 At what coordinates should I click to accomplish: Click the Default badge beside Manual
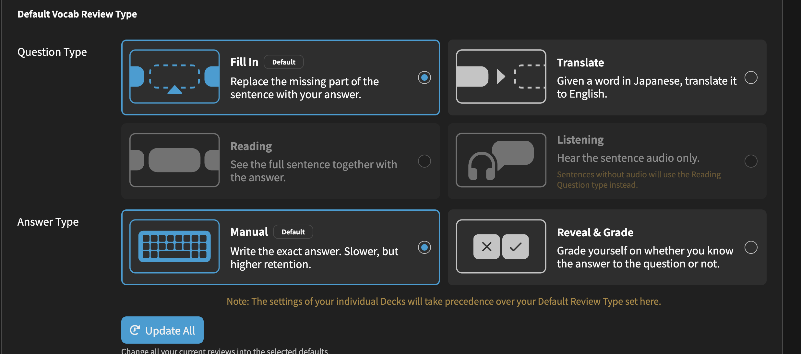click(x=293, y=232)
